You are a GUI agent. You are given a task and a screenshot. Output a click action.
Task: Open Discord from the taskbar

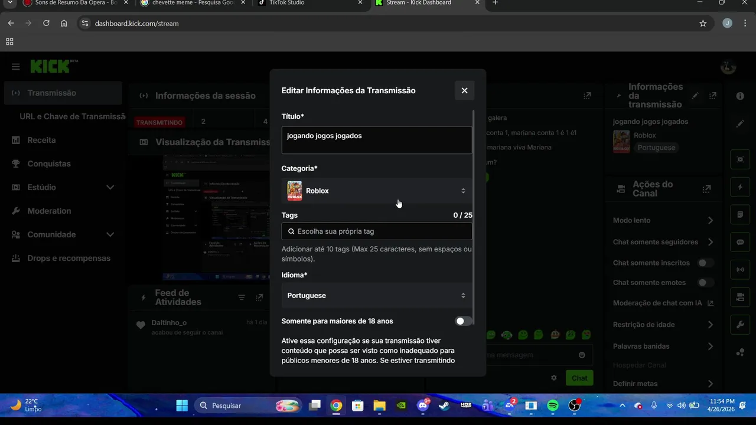(x=423, y=406)
